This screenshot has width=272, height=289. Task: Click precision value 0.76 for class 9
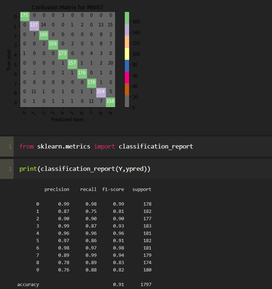(64, 270)
